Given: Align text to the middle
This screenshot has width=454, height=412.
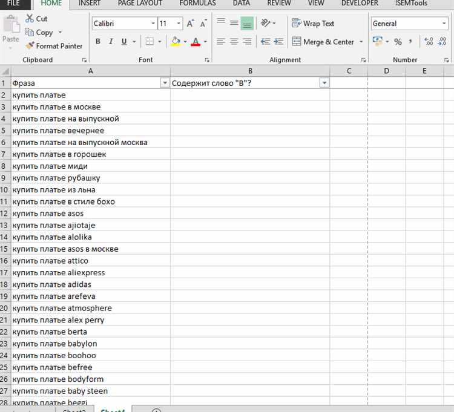Looking at the screenshot, I should point(234,24).
